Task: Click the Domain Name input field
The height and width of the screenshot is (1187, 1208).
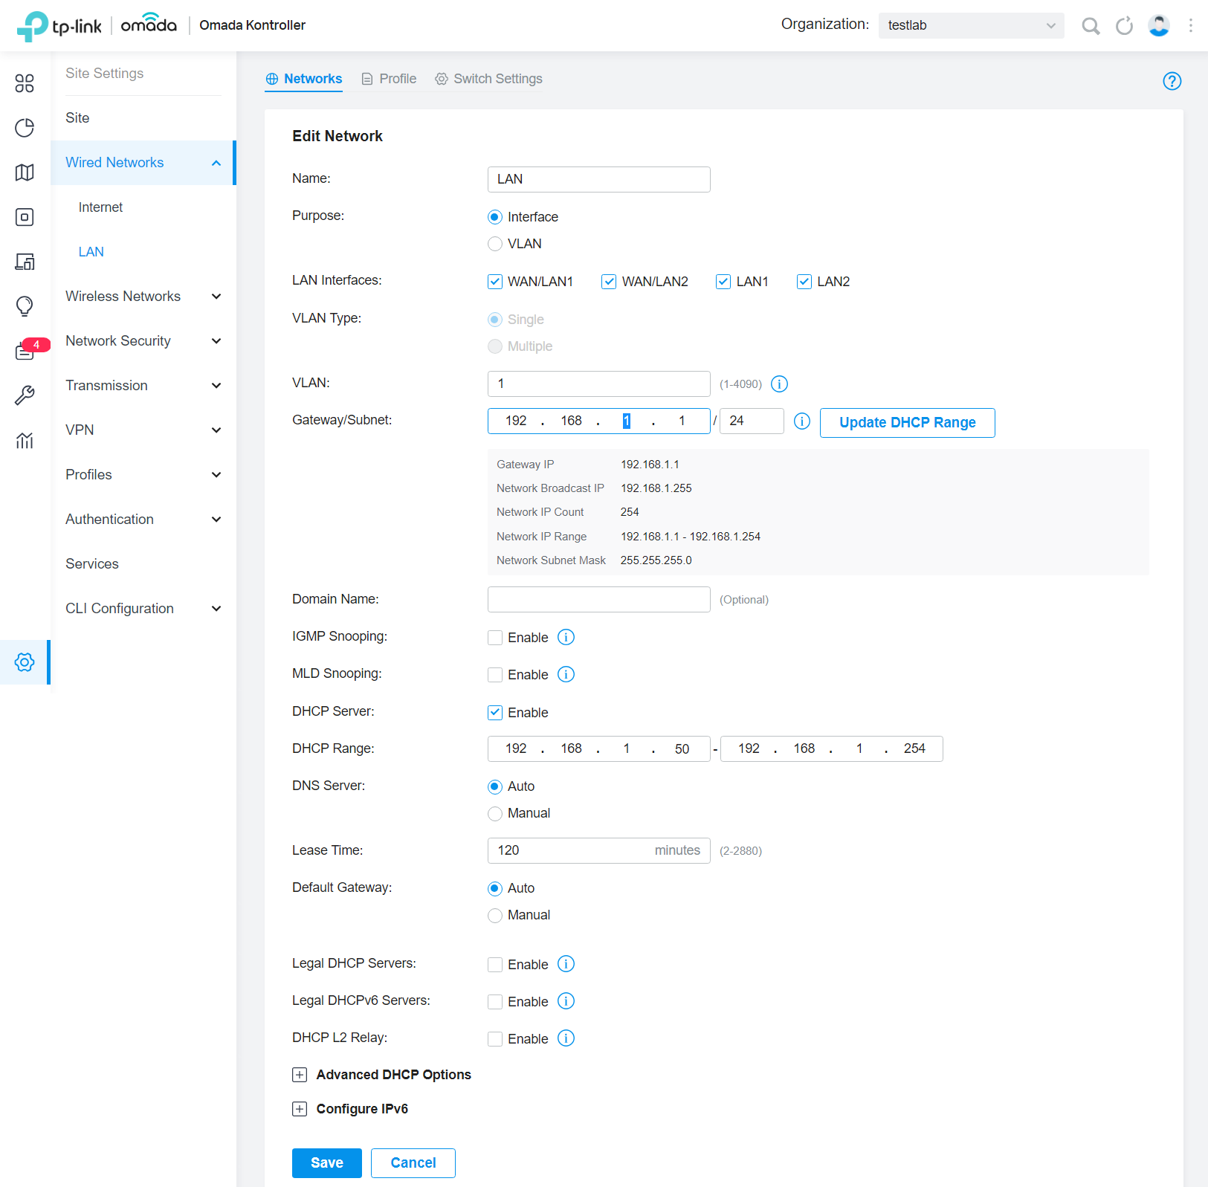Action: 598,600
